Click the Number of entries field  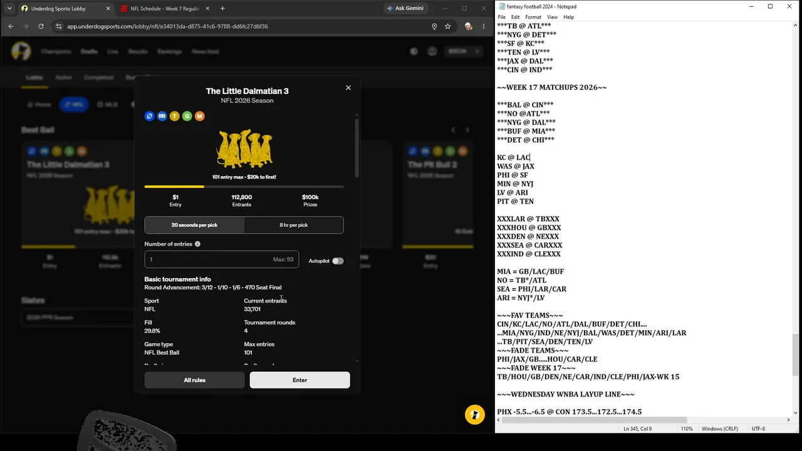click(221, 259)
